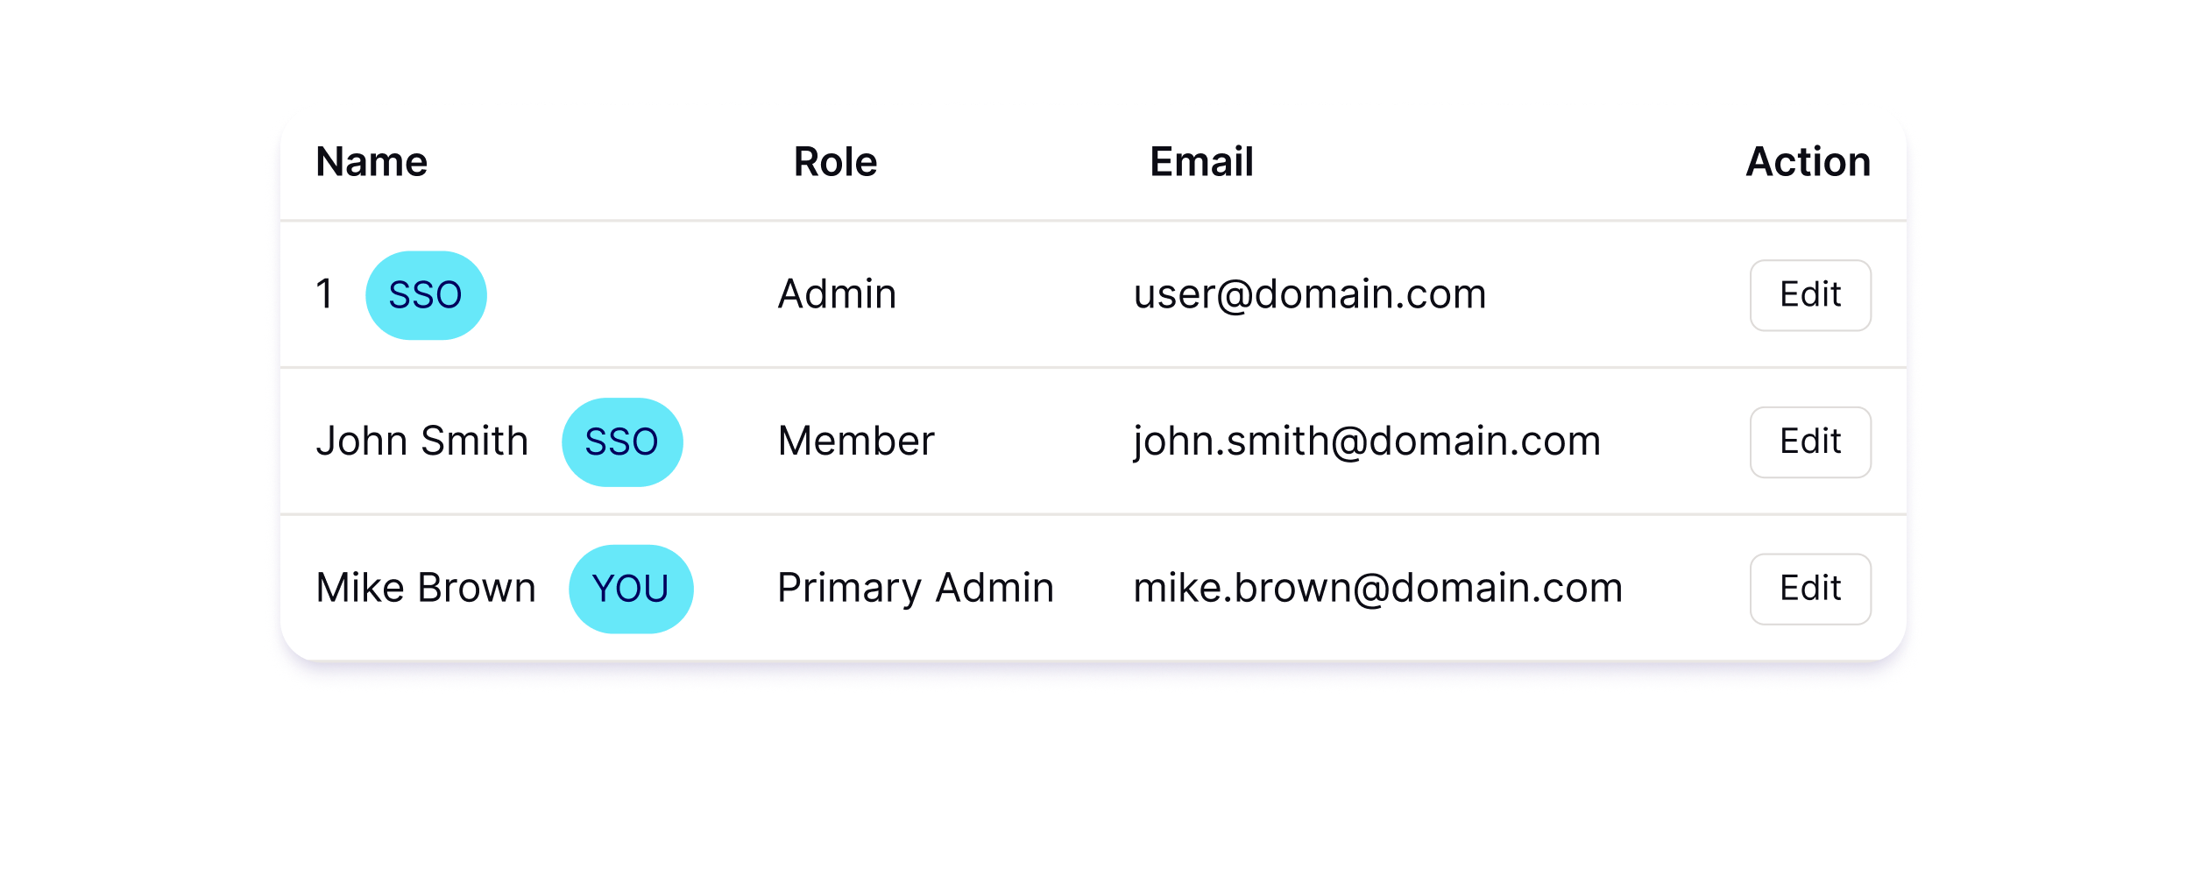Click the Role column header
2187x876 pixels.
(x=835, y=162)
